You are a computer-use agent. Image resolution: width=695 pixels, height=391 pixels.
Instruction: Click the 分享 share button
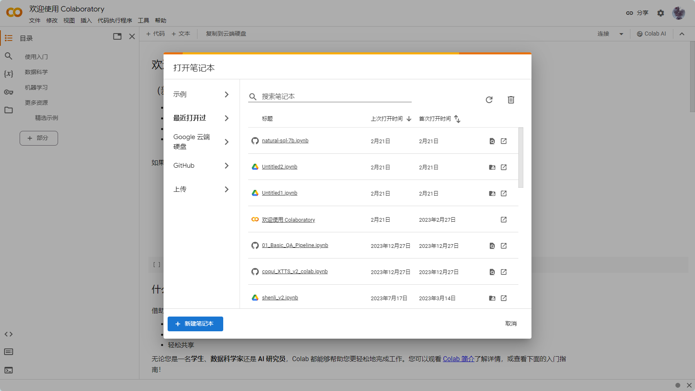(x=637, y=13)
